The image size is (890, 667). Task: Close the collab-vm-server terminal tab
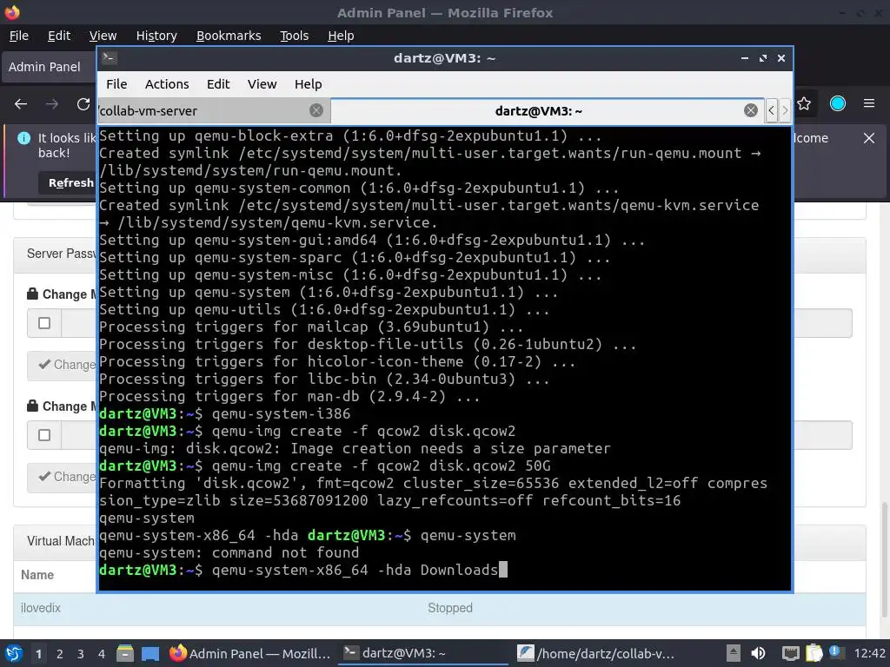316,110
